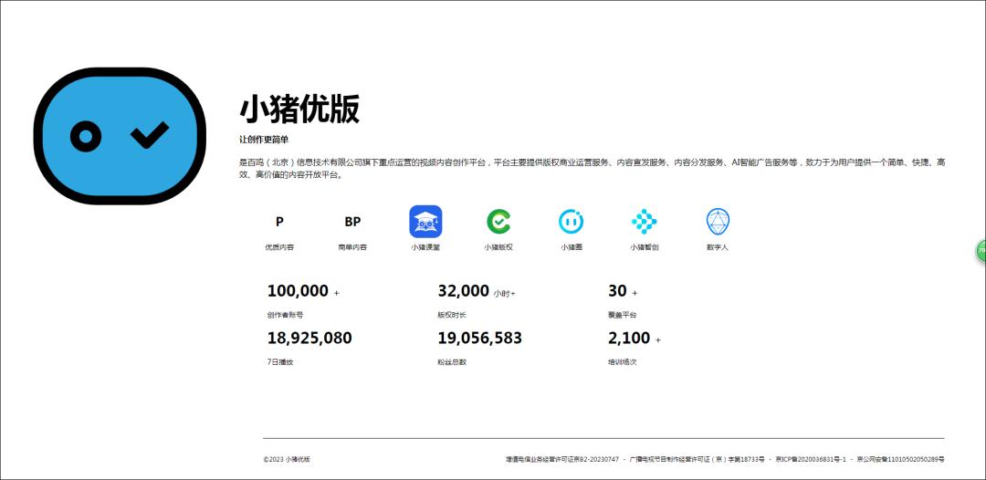
Task: Click the BP 商单内容 icon
Action: (x=352, y=222)
